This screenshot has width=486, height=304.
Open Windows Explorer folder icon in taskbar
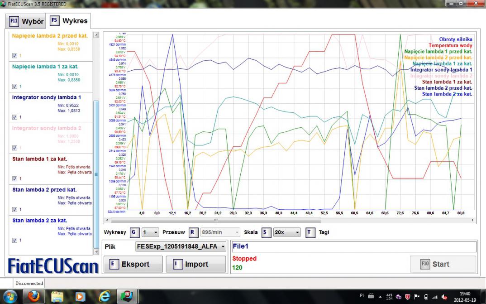pyautogui.click(x=58, y=296)
